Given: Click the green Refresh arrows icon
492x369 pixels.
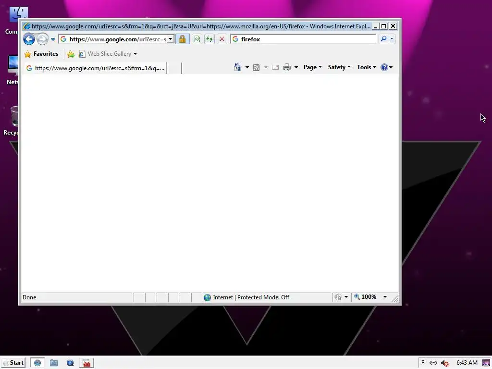Looking at the screenshot, I should (209, 39).
